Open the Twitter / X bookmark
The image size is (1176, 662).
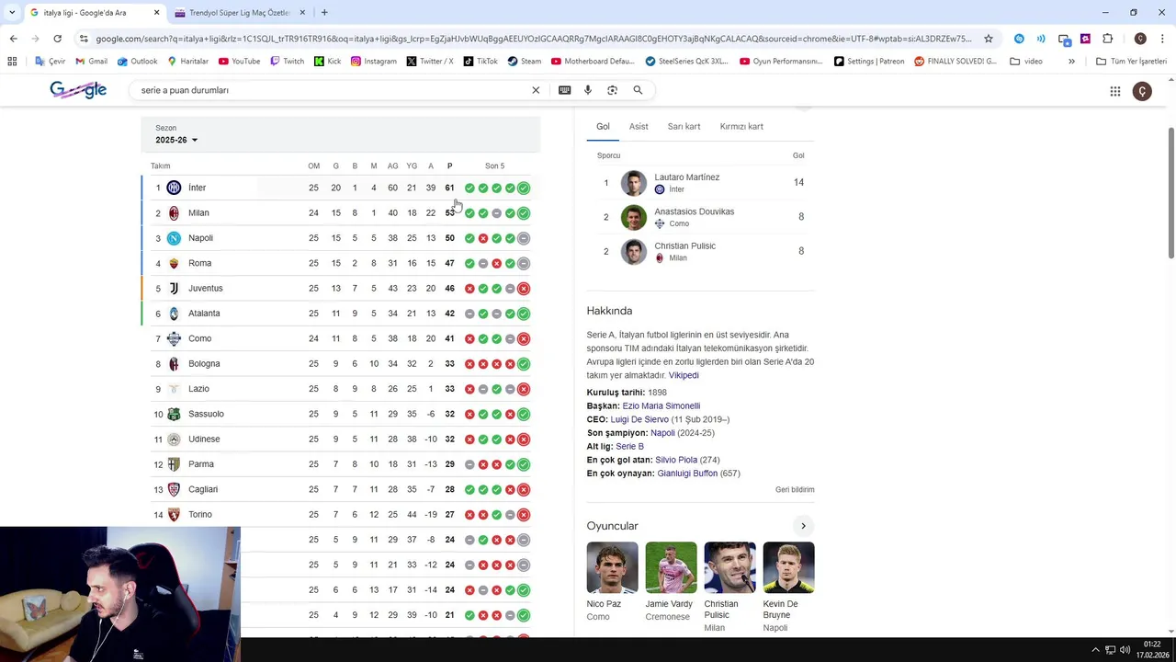pyautogui.click(x=430, y=62)
